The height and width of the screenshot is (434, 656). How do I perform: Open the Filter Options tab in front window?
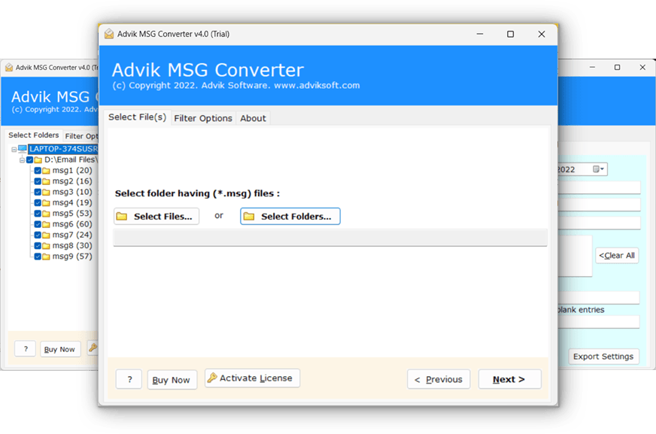[x=203, y=118]
